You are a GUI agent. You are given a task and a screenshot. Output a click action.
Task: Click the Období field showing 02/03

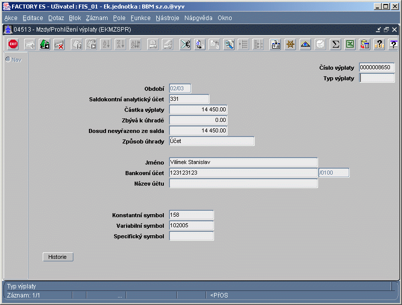point(180,88)
